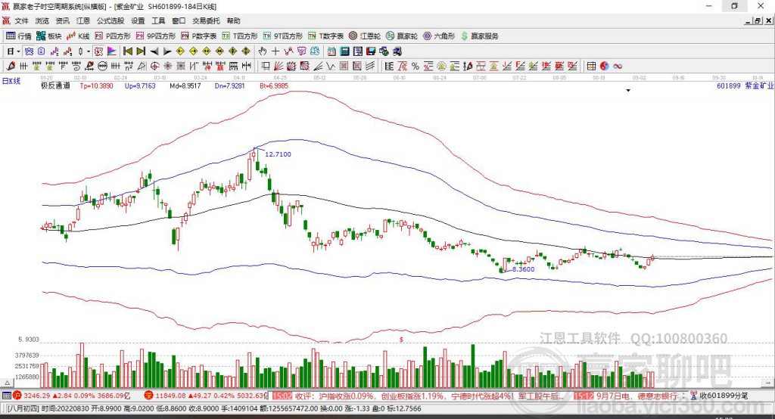Image resolution: width=775 pixels, height=419 pixels.
Task: Click the 8.3600 low price label
Action: click(x=524, y=269)
